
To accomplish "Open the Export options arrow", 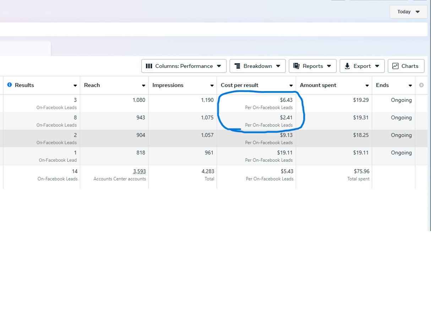I will point(377,66).
